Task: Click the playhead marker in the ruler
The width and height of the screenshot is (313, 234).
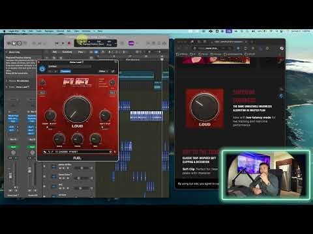Action: (162, 59)
